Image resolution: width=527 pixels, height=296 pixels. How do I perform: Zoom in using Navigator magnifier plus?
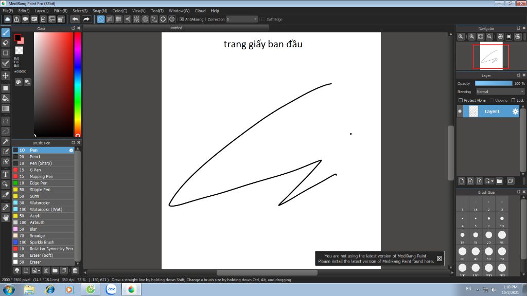pos(472,36)
